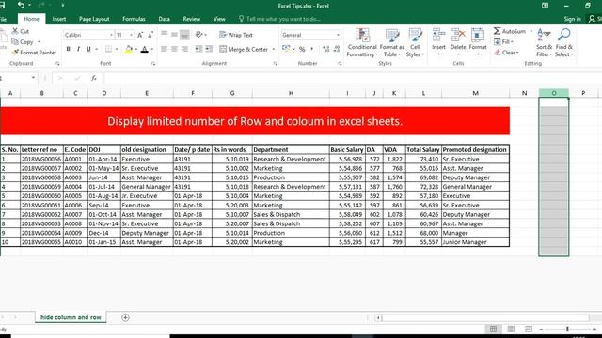602x338 pixels.
Task: Apply the yellow Fill Color
Action: 129,49
